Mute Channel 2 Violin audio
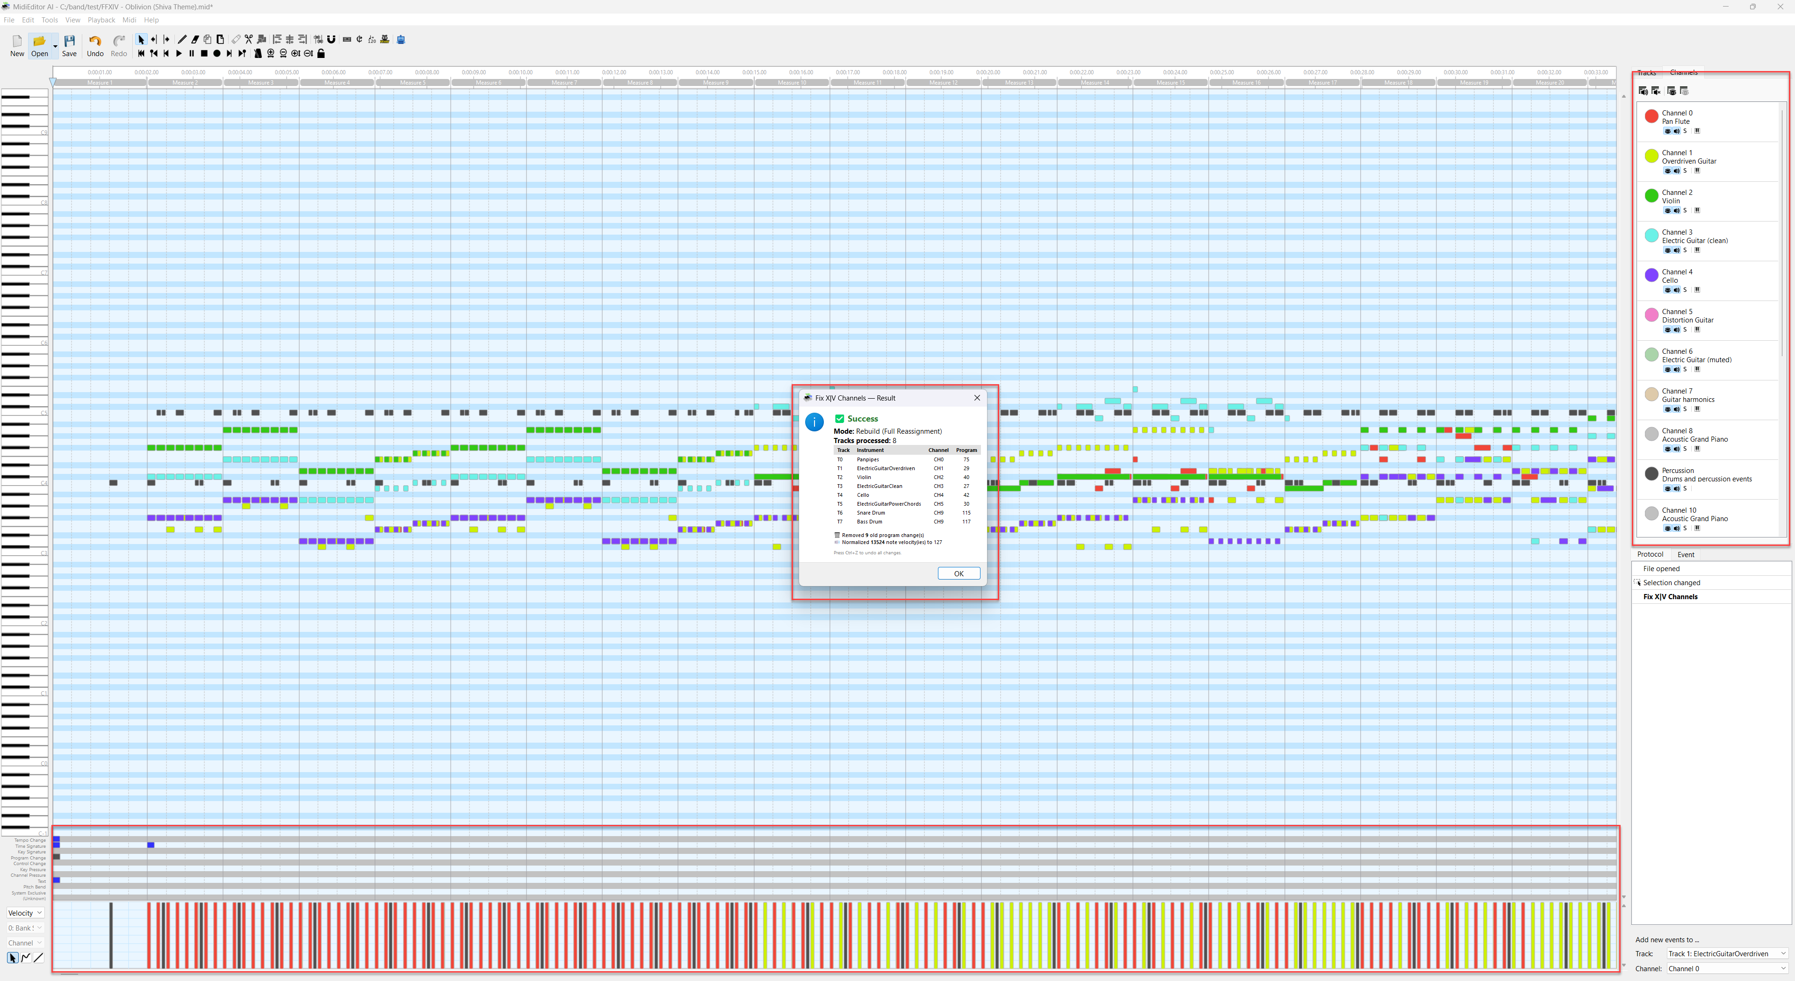Screen dimensions: 1795x981 pyautogui.click(x=1676, y=210)
